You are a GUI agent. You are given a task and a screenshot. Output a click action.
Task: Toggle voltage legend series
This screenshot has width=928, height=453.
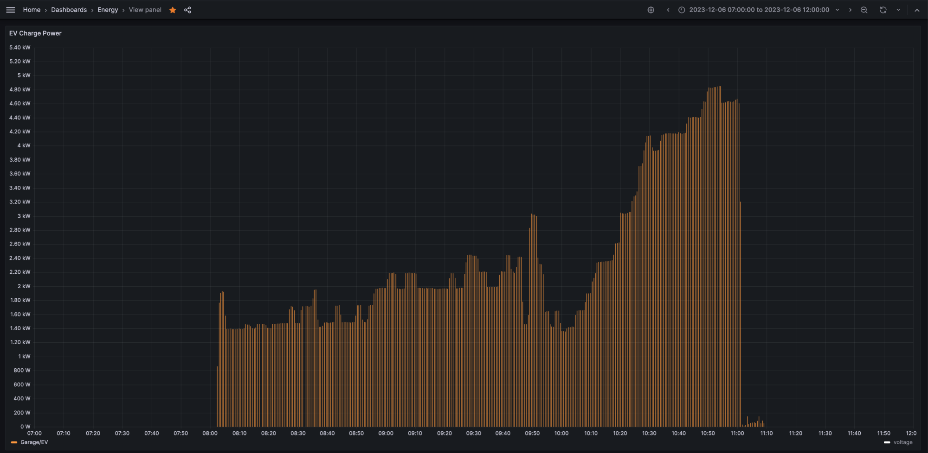(x=903, y=442)
